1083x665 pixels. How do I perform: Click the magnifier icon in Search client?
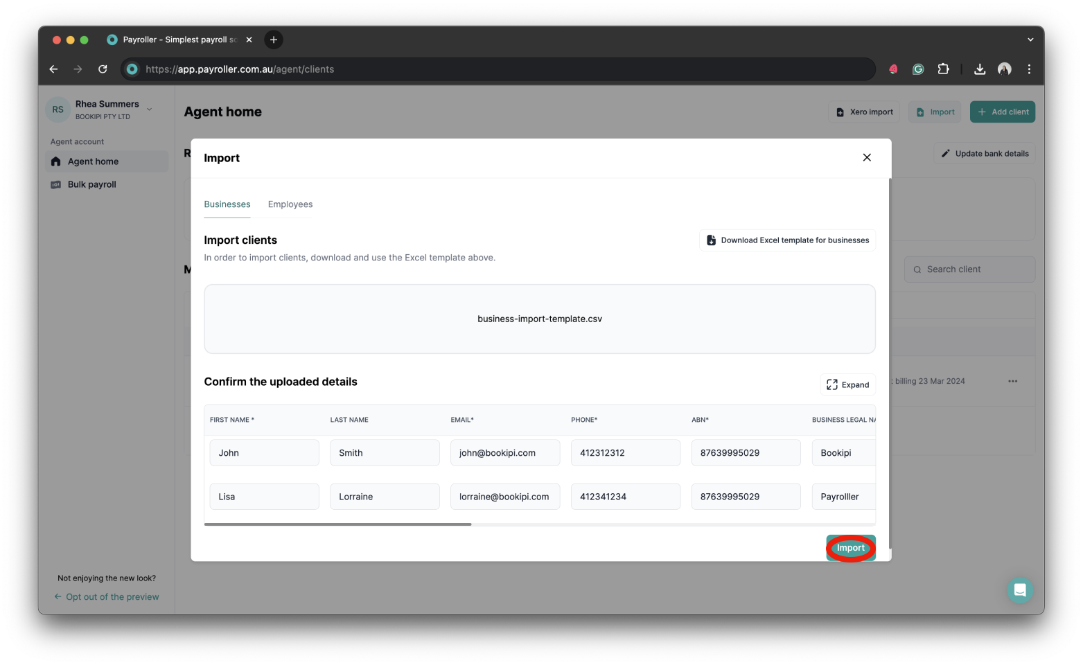click(x=917, y=269)
